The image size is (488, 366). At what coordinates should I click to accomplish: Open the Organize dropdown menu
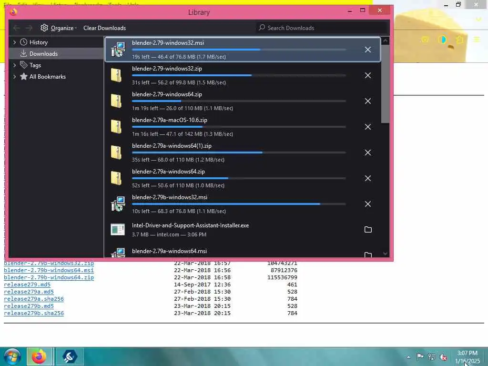(59, 28)
